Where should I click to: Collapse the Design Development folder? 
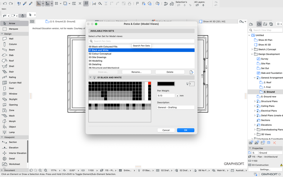[252, 54]
